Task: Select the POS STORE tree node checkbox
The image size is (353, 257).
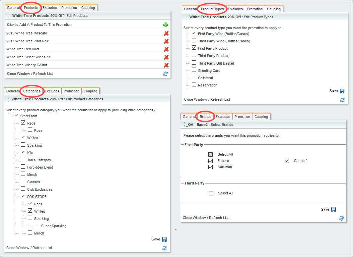Action: point(23,196)
